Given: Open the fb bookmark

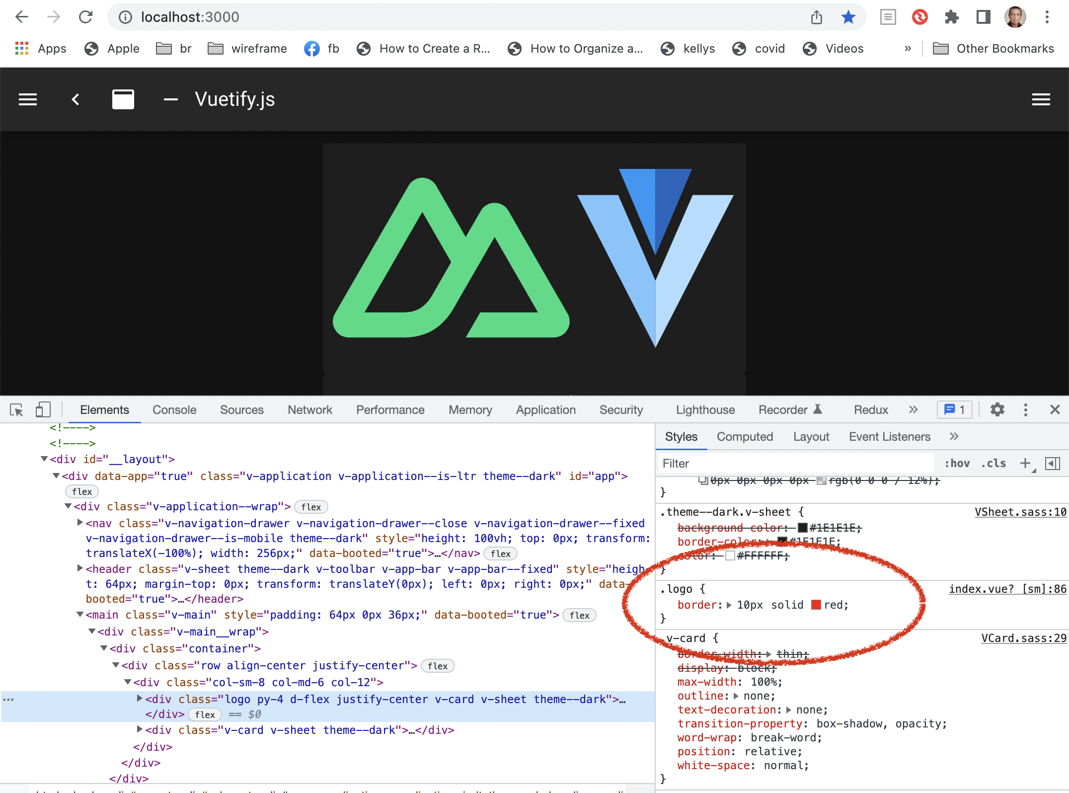Looking at the screenshot, I should tap(322, 49).
